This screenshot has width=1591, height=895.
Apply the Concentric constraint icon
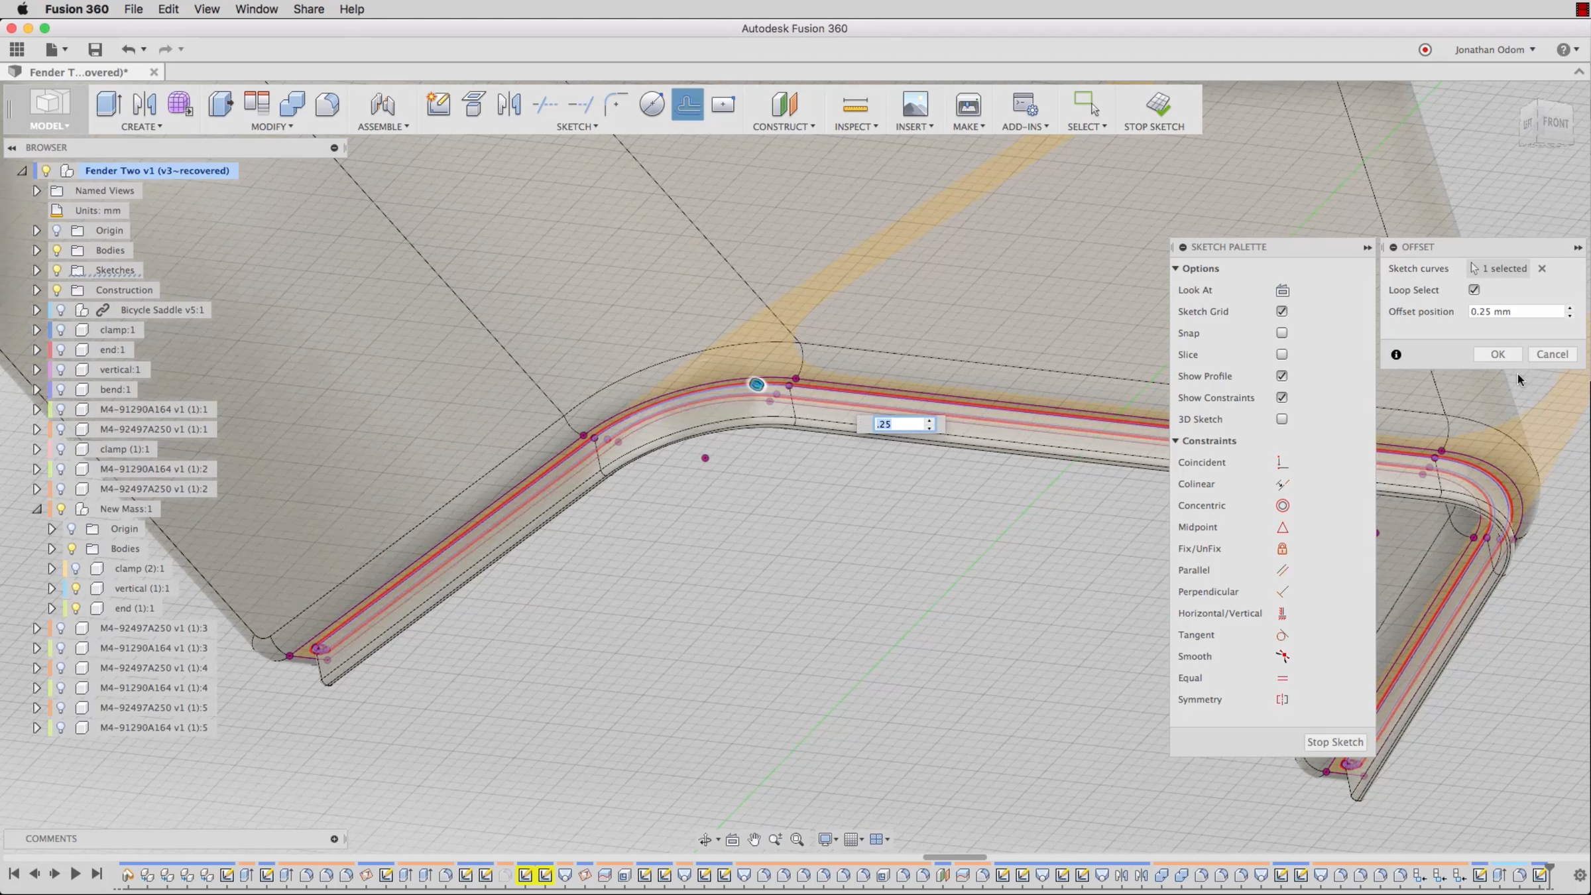(x=1282, y=506)
